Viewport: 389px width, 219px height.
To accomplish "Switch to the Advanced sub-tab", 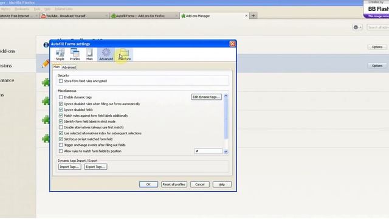I will [x=69, y=68].
